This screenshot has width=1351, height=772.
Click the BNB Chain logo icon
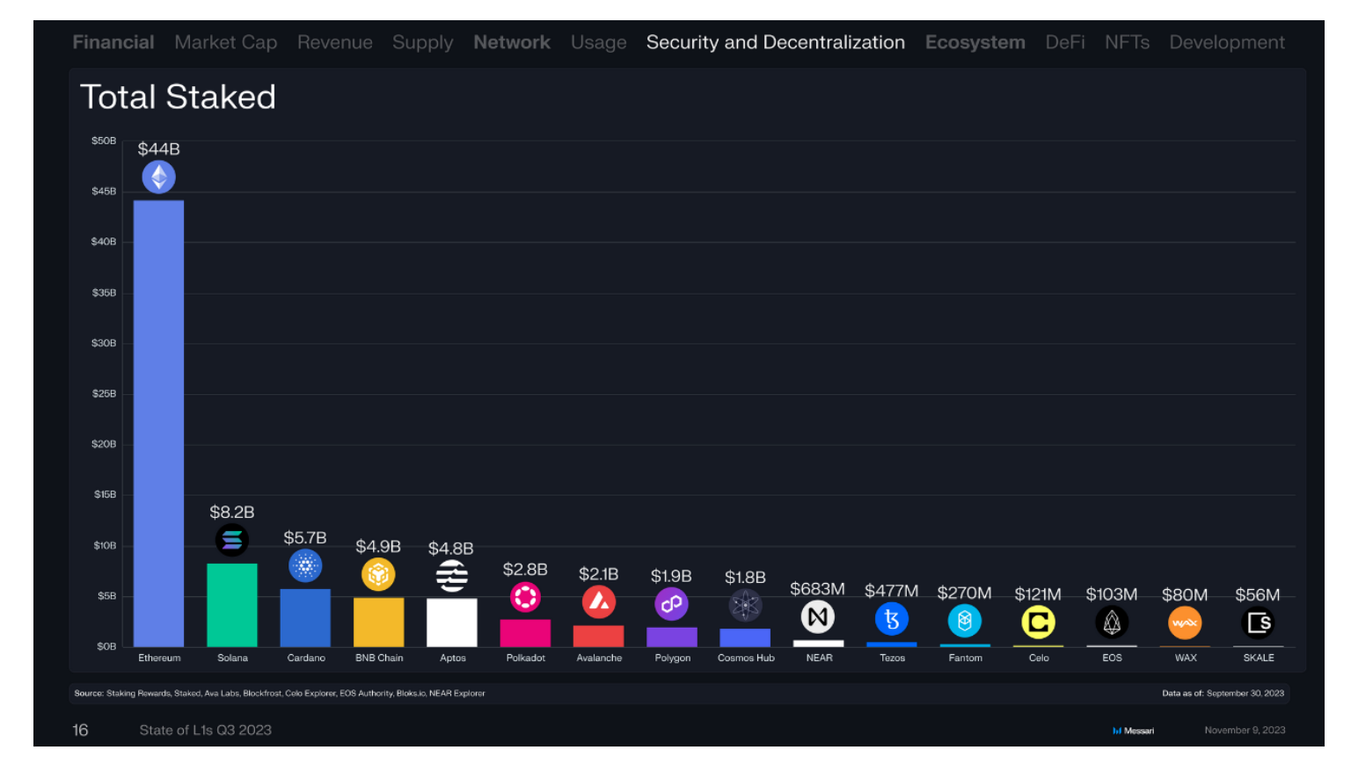pos(378,575)
